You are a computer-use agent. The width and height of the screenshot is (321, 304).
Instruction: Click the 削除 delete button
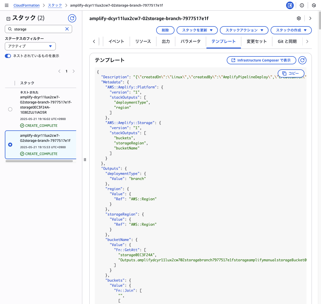[x=165, y=30]
